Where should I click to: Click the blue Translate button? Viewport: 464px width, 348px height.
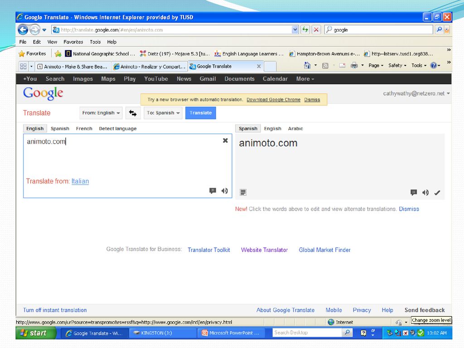[201, 113]
